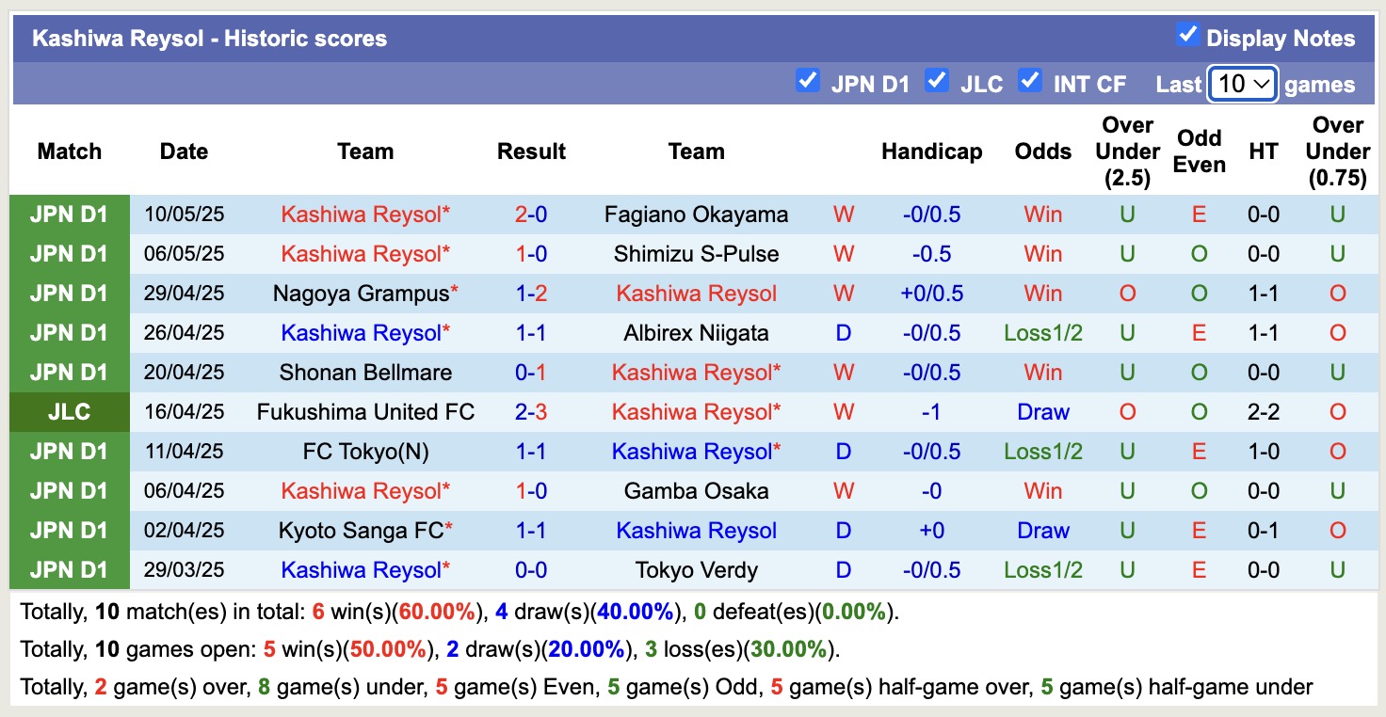The width and height of the screenshot is (1386, 717).
Task: Click the JLC badge on Fukushima United row
Action: click(70, 411)
